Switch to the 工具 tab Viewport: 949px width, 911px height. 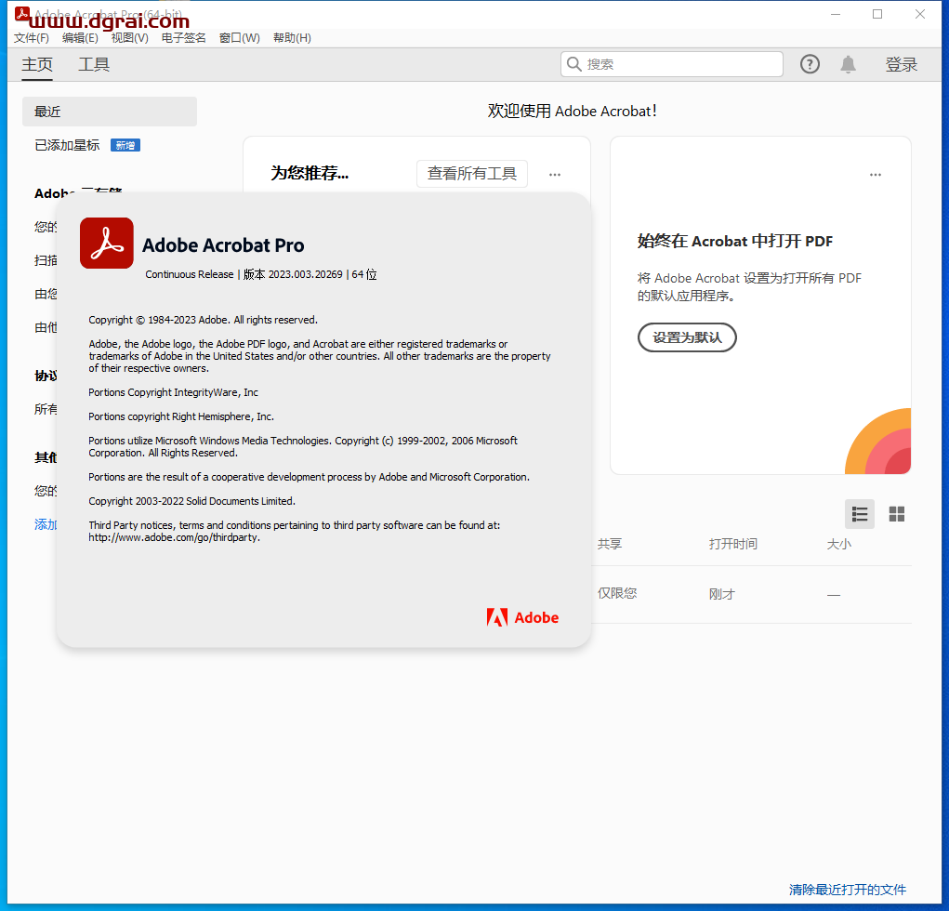click(x=94, y=64)
